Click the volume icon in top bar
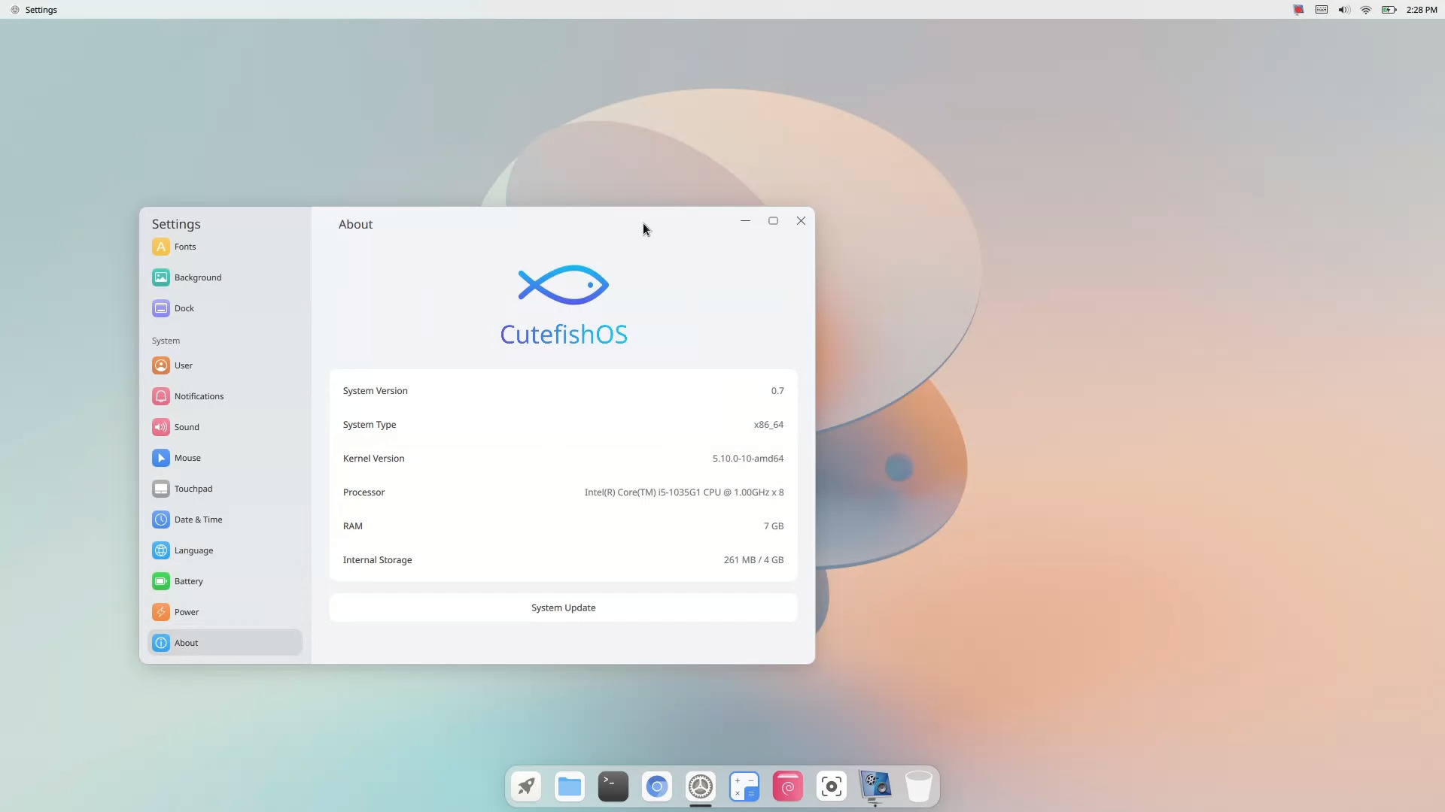The height and width of the screenshot is (812, 1445). click(1344, 10)
